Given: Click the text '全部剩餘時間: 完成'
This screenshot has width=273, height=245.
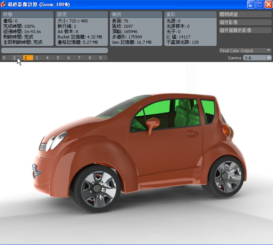Looking at the screenshot, I should (23, 42).
